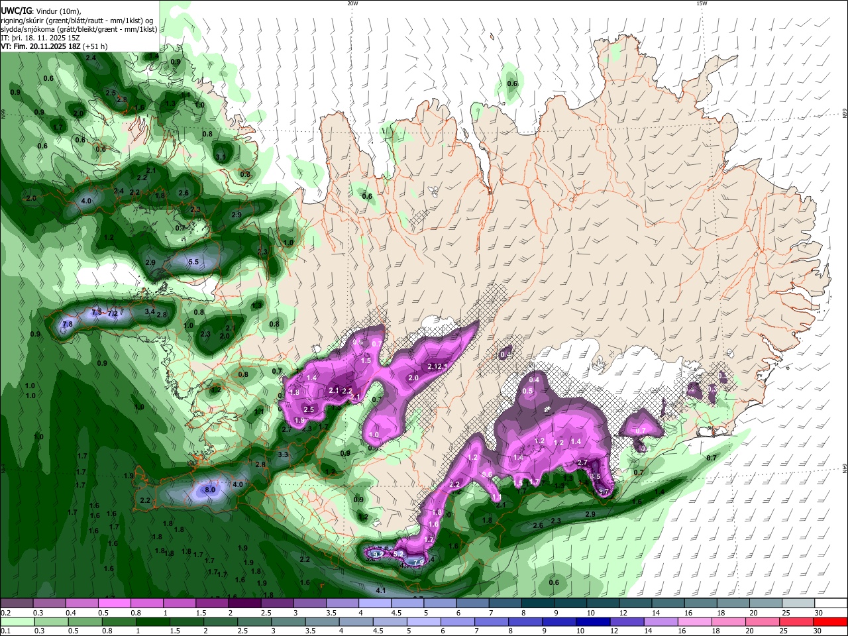Viewport: 848px width, 636px height.
Task: Select the 7.3 rain value on the map
Action: [96, 311]
